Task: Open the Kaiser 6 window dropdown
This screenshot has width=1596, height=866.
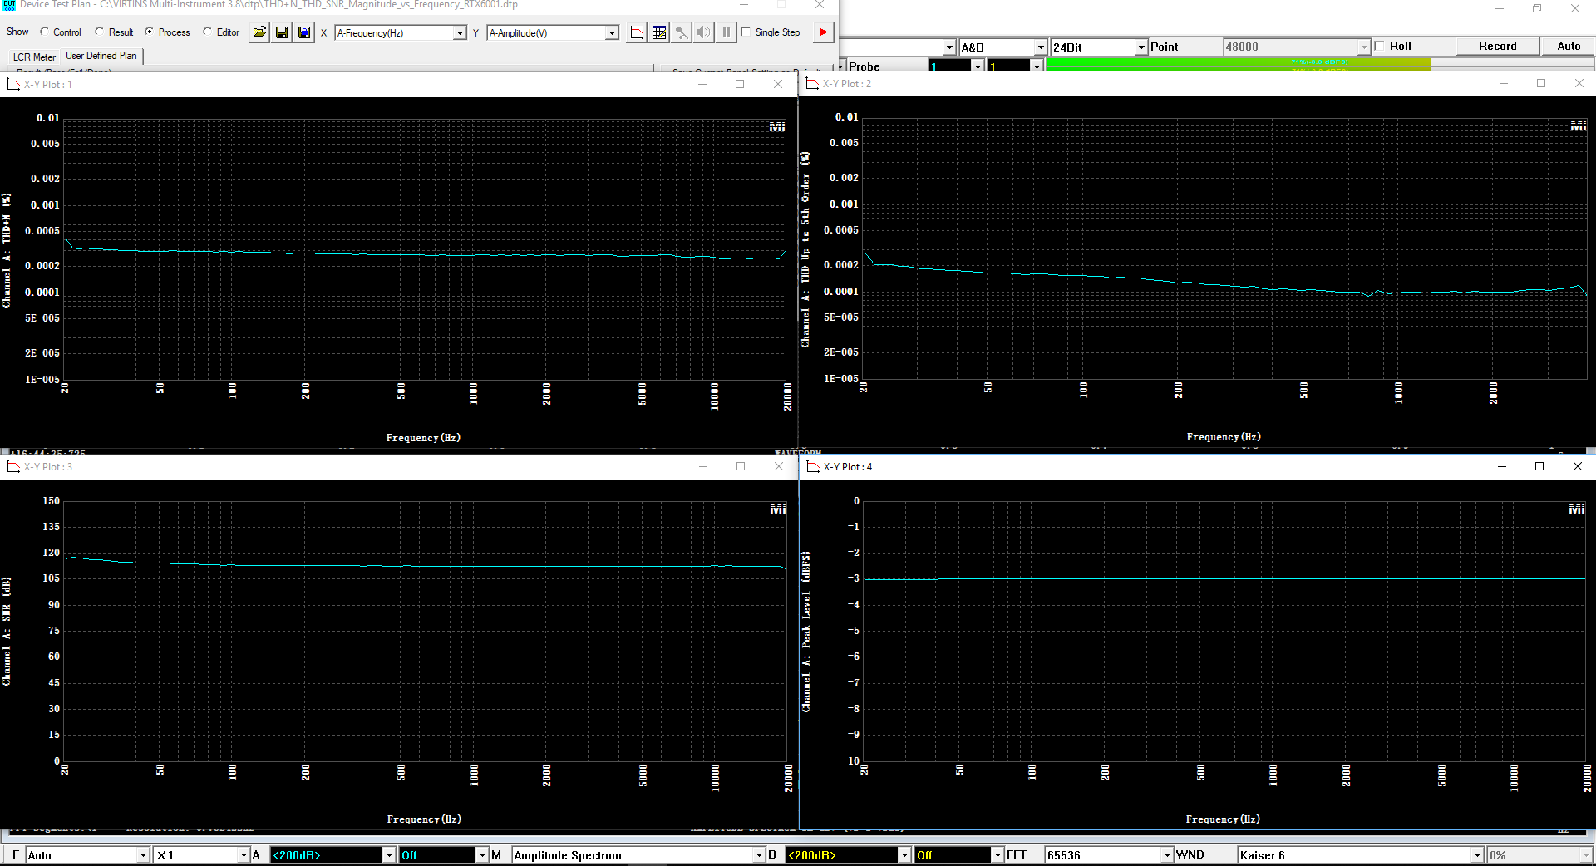Action: [x=1477, y=855]
